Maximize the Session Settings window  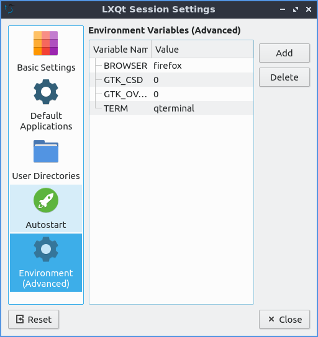(x=296, y=9)
